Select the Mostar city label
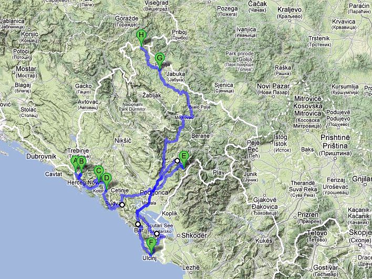372x279 pixels. (x=26, y=69)
